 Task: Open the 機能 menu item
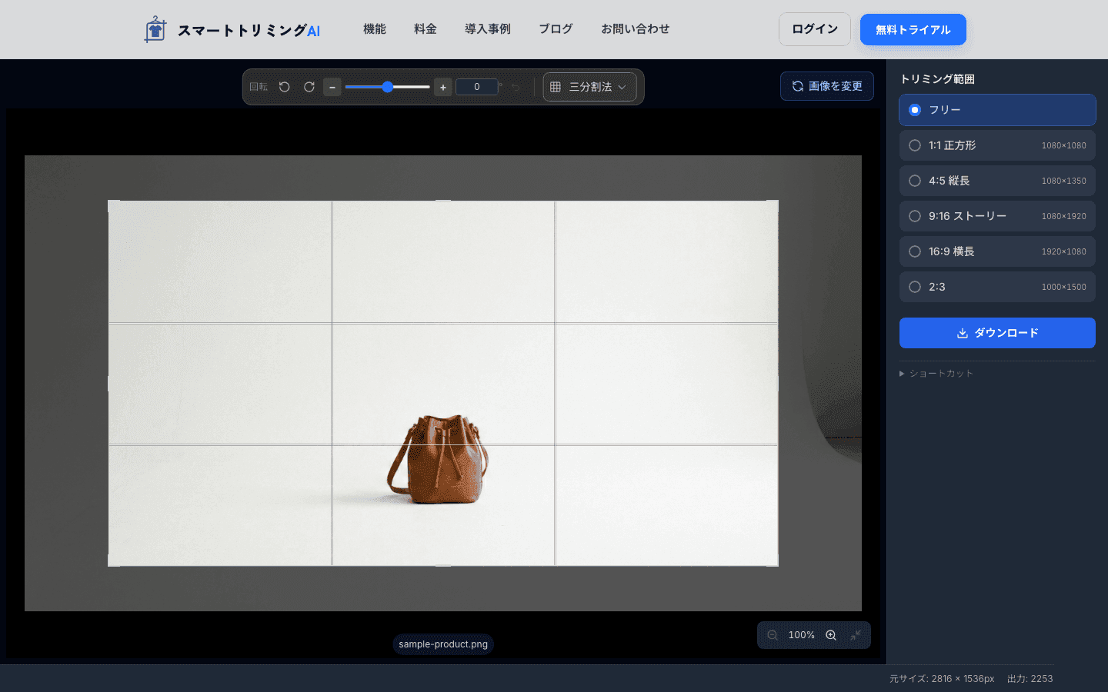click(375, 29)
